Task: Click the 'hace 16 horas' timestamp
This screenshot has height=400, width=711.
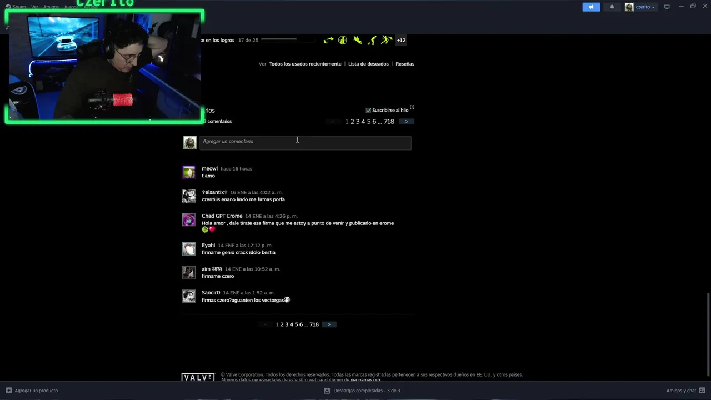Action: [236, 168]
